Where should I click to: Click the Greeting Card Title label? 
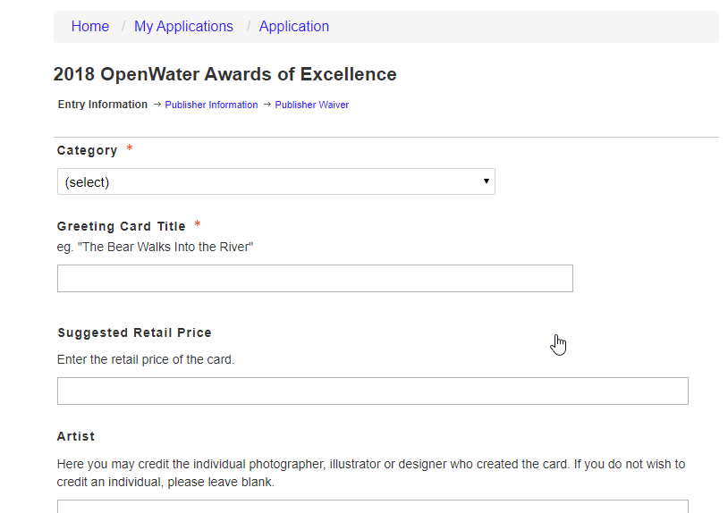[121, 226]
